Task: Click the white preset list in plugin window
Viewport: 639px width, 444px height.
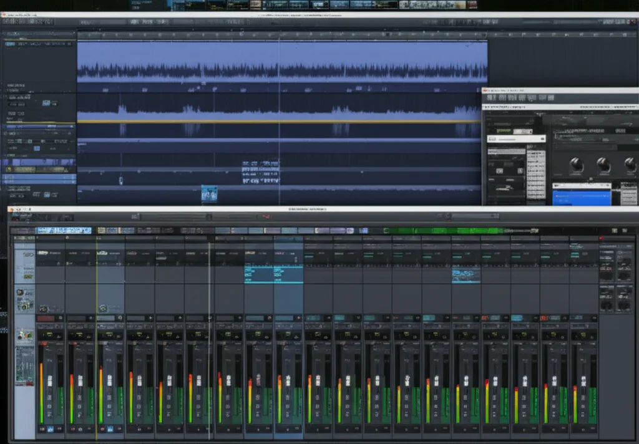Action: (536, 175)
